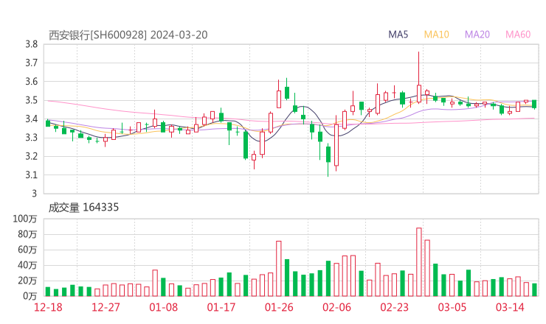Screen dimensions: 546x324
Task: Select the candlestick with highest wick above 3.7
Action: (419, 78)
